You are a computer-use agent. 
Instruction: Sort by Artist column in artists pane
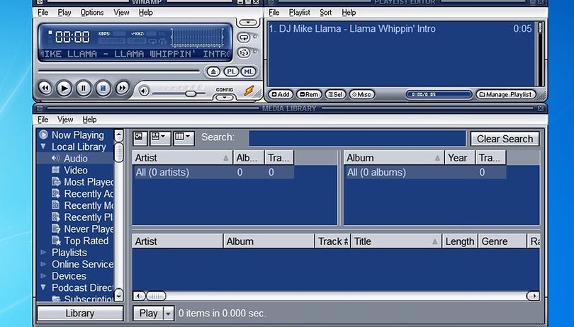tap(182, 158)
